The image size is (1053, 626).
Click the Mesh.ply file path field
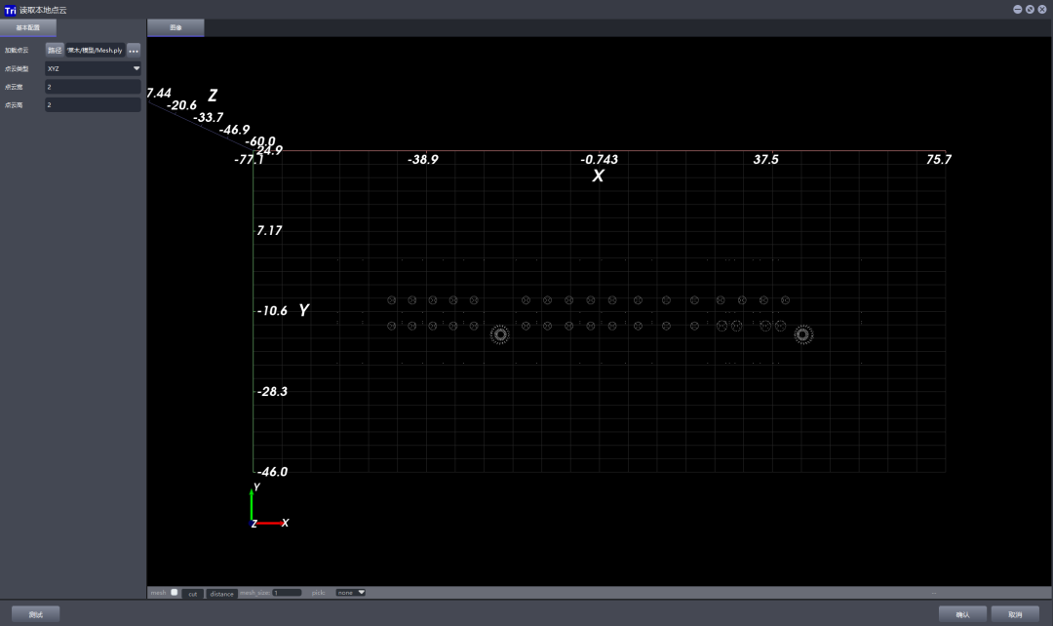(95, 50)
